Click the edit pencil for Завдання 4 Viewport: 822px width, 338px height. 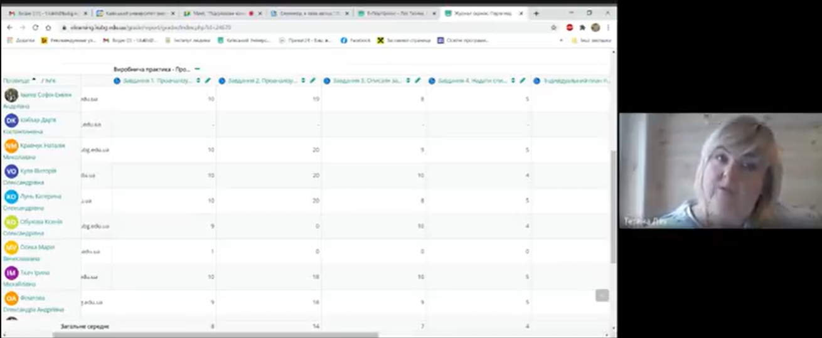[x=522, y=80]
